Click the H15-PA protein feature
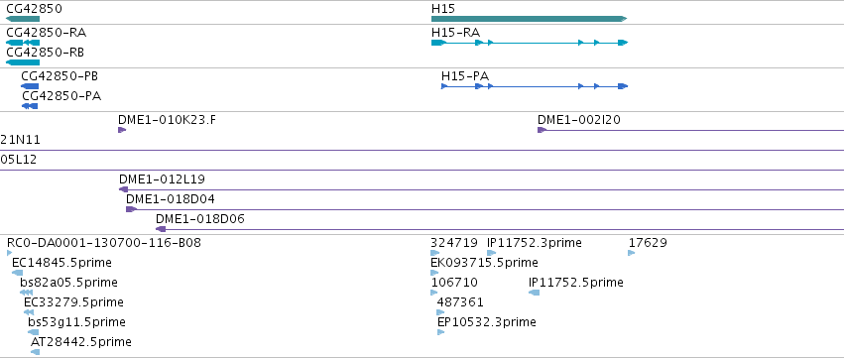 pos(535,86)
